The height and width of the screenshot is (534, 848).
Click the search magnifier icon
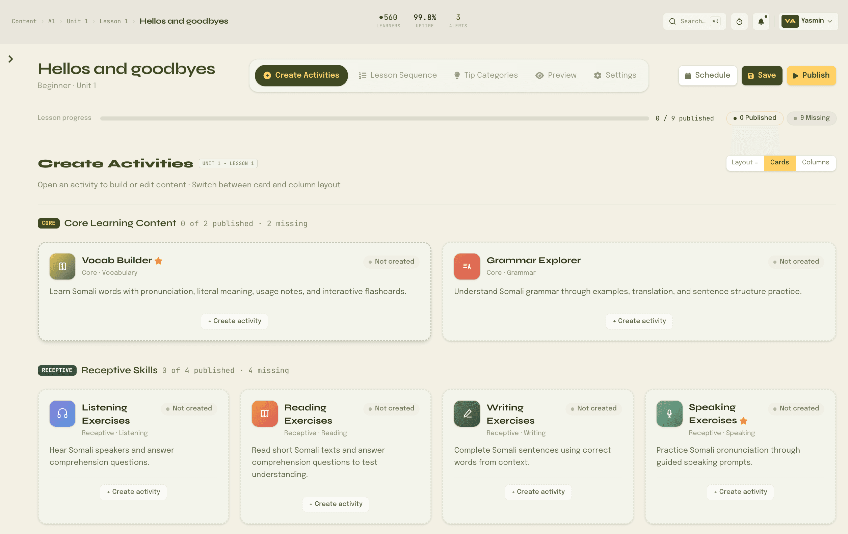[x=672, y=22]
